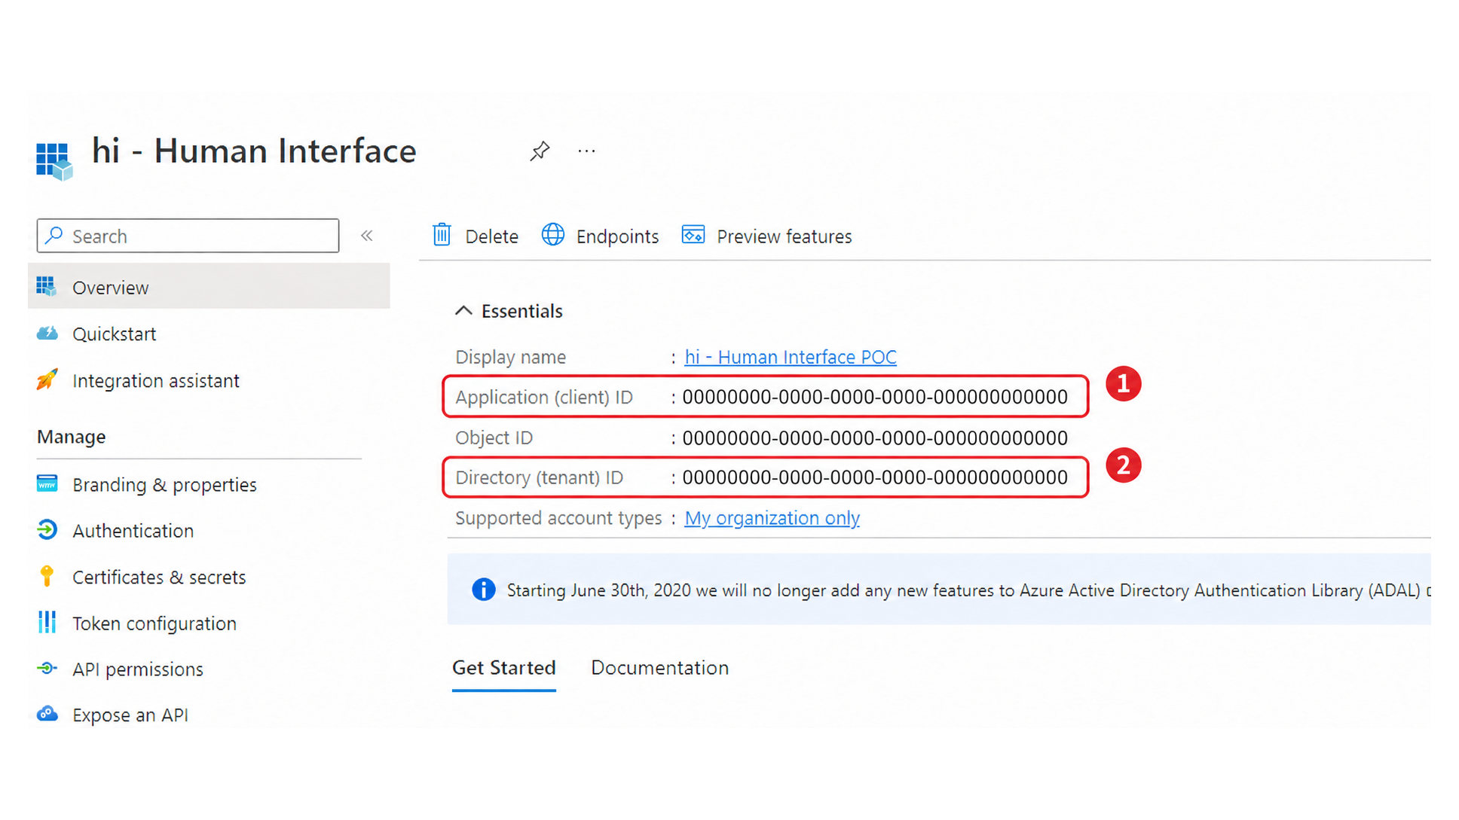Go to Overview in the sidebar
Viewport: 1459px width, 820px height.
click(209, 287)
